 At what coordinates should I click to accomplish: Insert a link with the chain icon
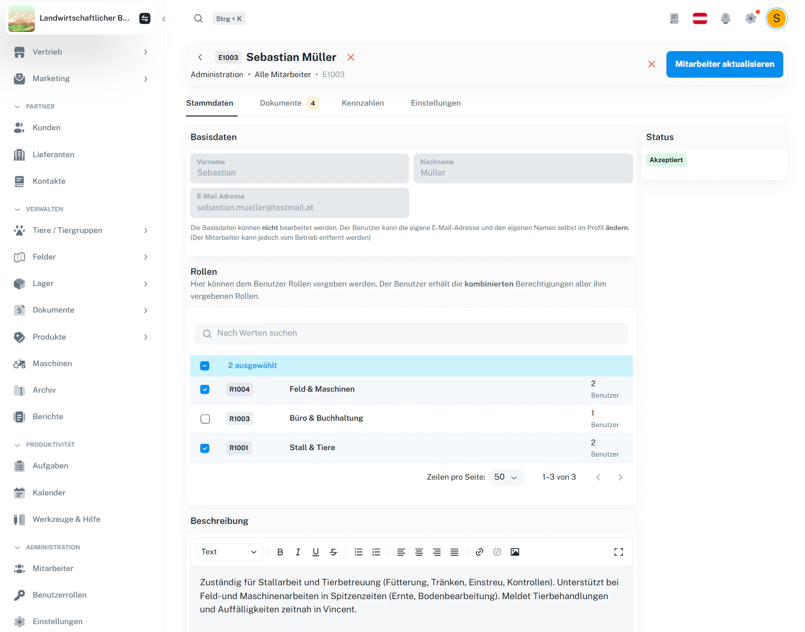pos(479,552)
